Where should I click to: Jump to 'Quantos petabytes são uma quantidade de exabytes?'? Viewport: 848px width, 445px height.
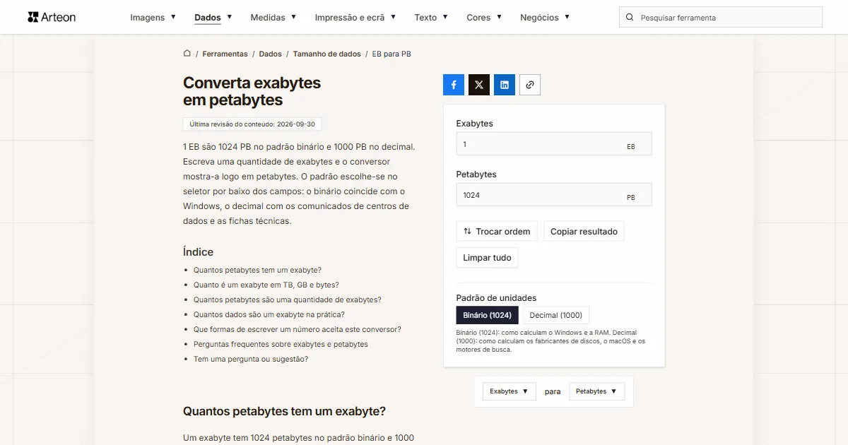[288, 299]
